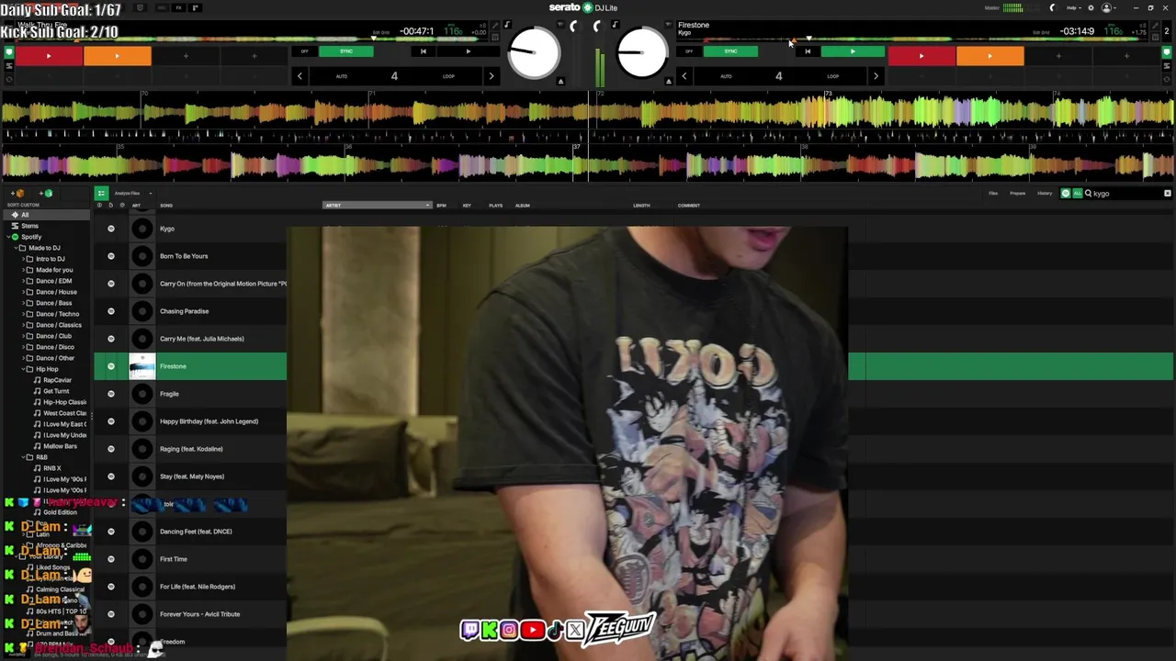Add cue point in third left deck slot
The image size is (1176, 661).
[x=186, y=56]
